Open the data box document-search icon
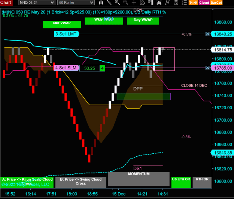 [142, 2]
